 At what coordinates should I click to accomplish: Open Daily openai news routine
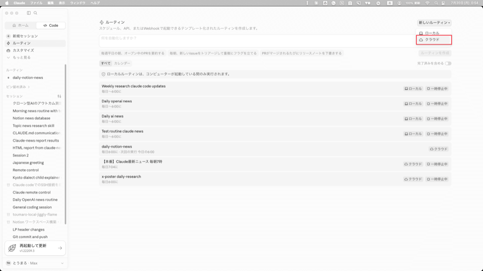click(275, 104)
